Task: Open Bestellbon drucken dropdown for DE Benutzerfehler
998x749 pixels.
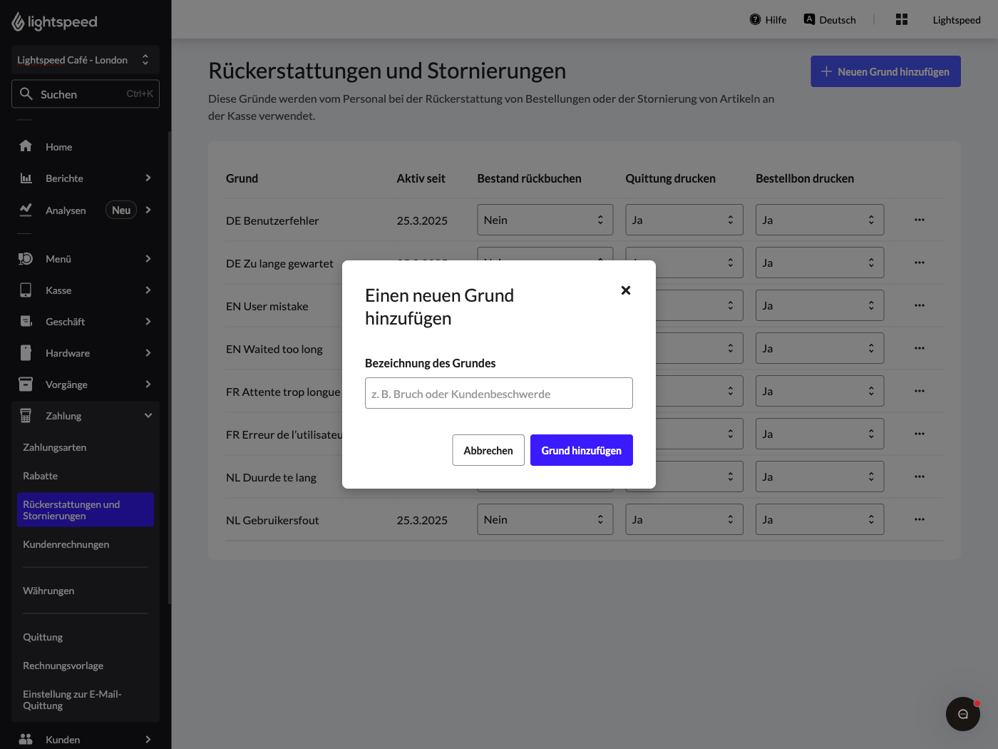Action: tap(820, 220)
